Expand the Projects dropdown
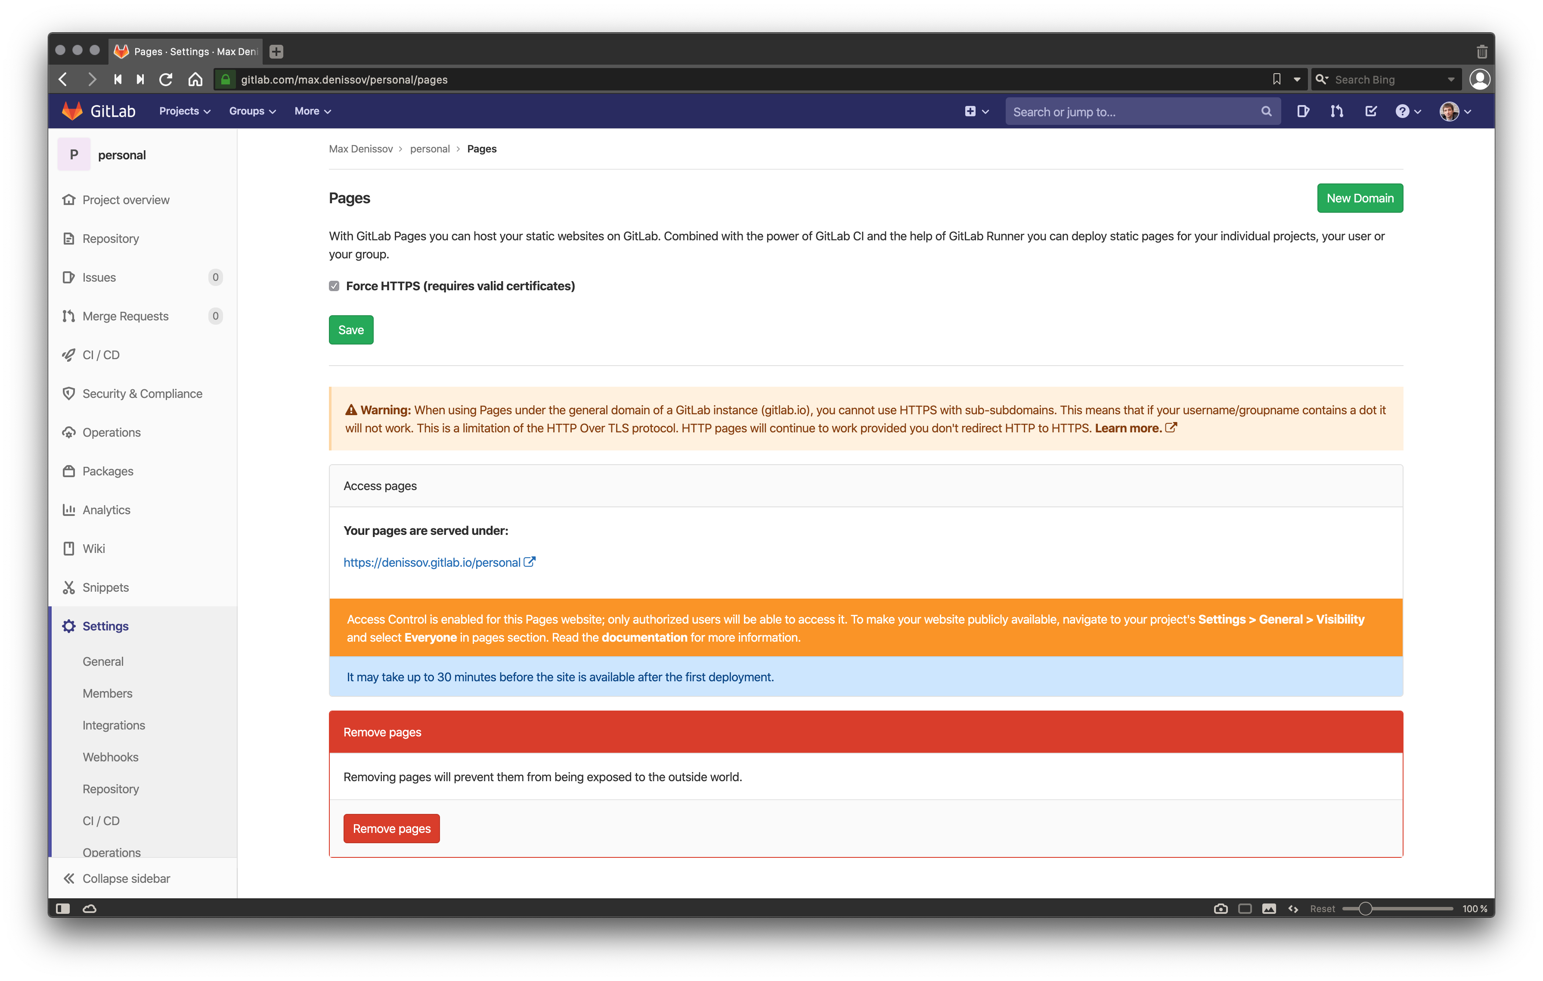 [x=185, y=111]
